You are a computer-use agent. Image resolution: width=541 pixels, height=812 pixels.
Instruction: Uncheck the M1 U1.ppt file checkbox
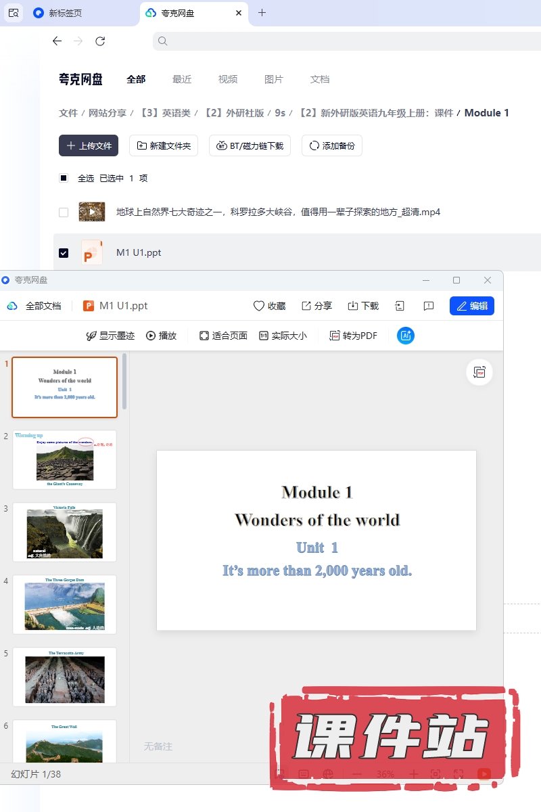tap(64, 253)
